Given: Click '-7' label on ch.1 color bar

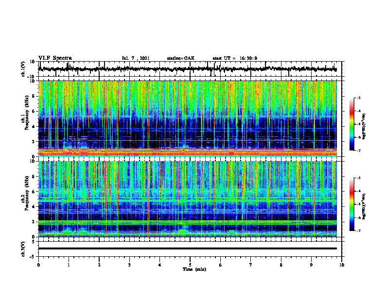Looking at the screenshot, I should click(359, 150).
